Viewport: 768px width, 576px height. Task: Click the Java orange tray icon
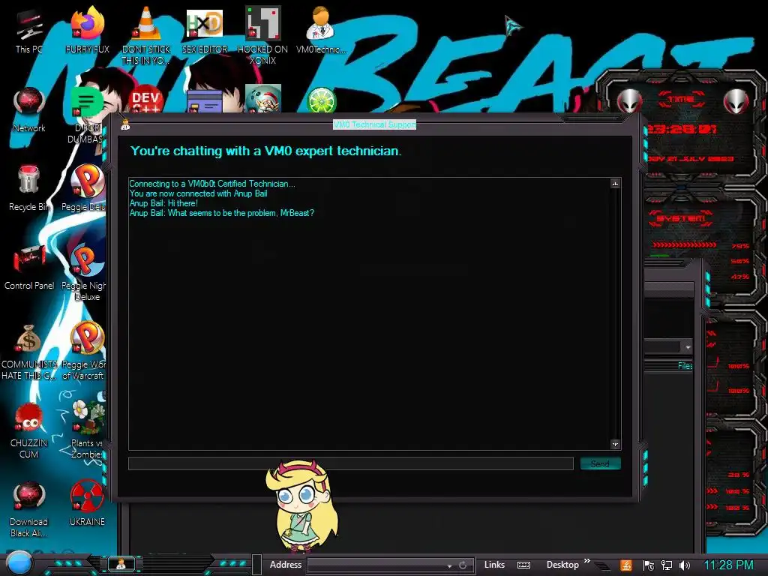tap(626, 565)
